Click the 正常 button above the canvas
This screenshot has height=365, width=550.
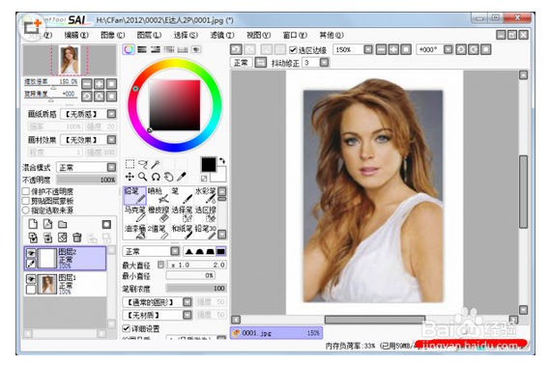pyautogui.click(x=241, y=63)
